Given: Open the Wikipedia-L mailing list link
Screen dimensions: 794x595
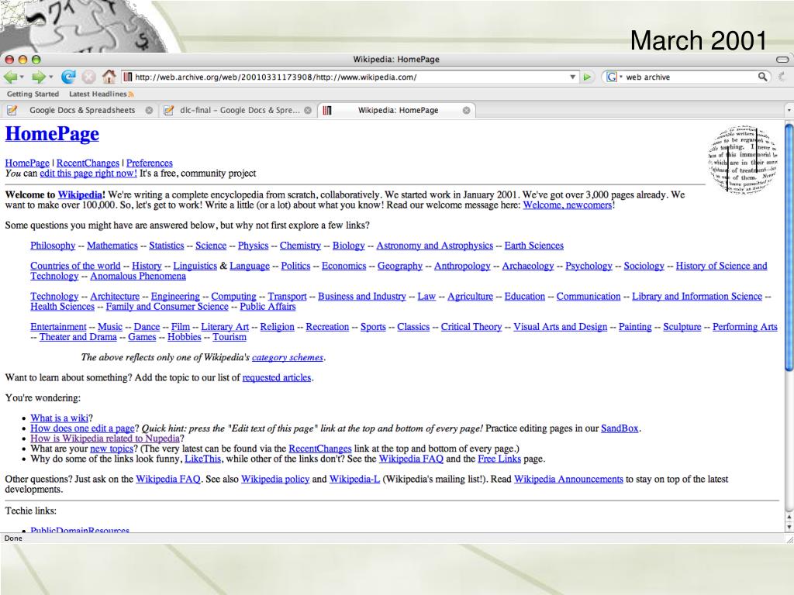Looking at the screenshot, I should click(x=354, y=479).
